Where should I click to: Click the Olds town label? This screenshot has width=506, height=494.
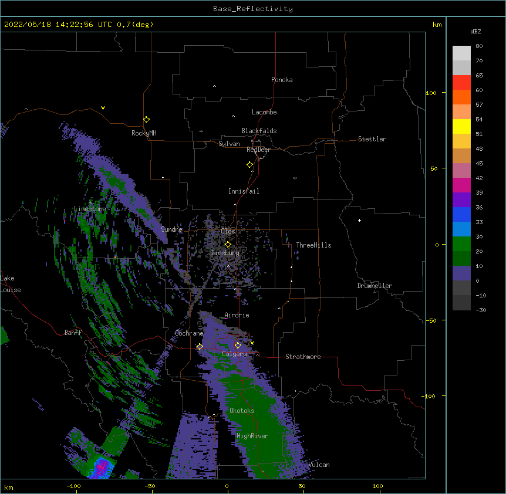[x=228, y=231]
